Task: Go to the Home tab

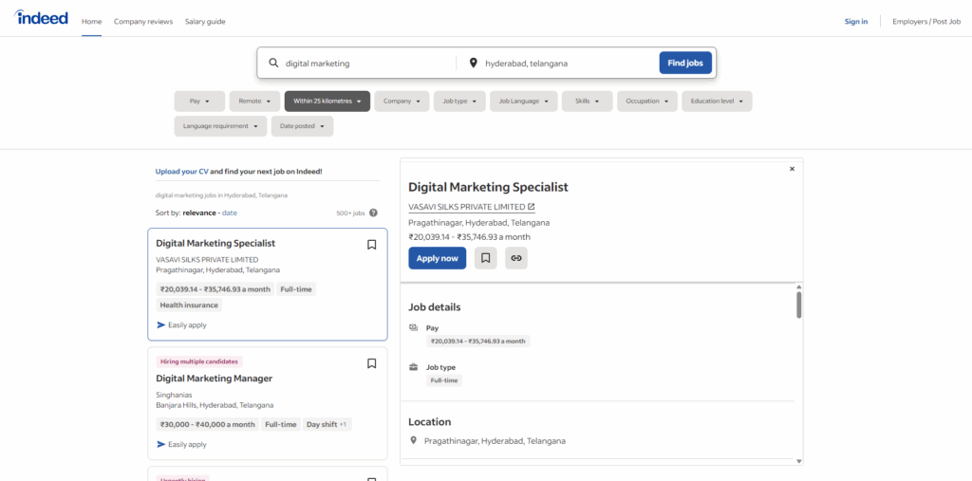Action: (91, 22)
